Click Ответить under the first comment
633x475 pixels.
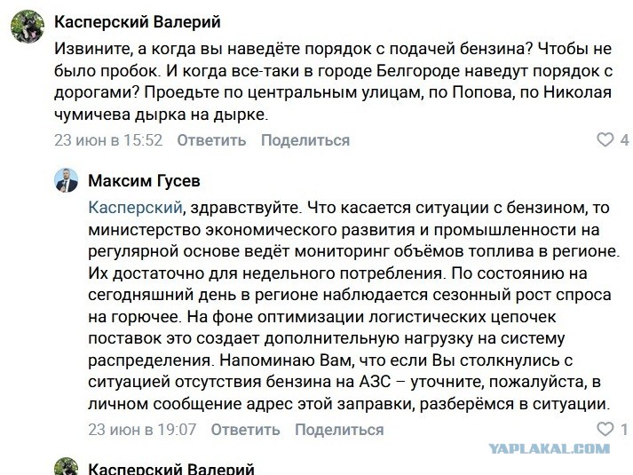click(x=211, y=140)
